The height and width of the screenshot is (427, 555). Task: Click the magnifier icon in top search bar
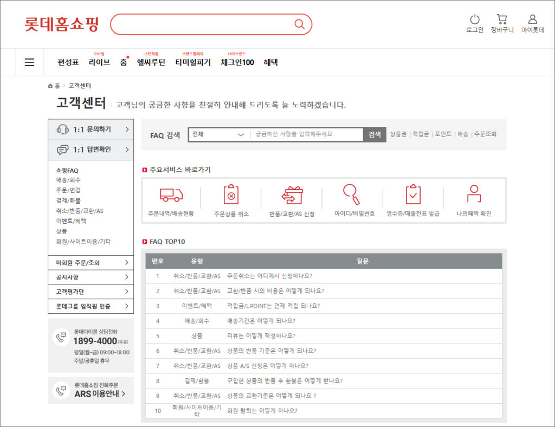point(299,24)
